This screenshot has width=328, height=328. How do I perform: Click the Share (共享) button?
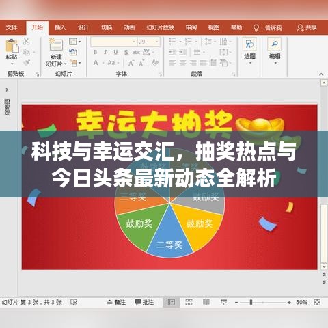click(307, 28)
